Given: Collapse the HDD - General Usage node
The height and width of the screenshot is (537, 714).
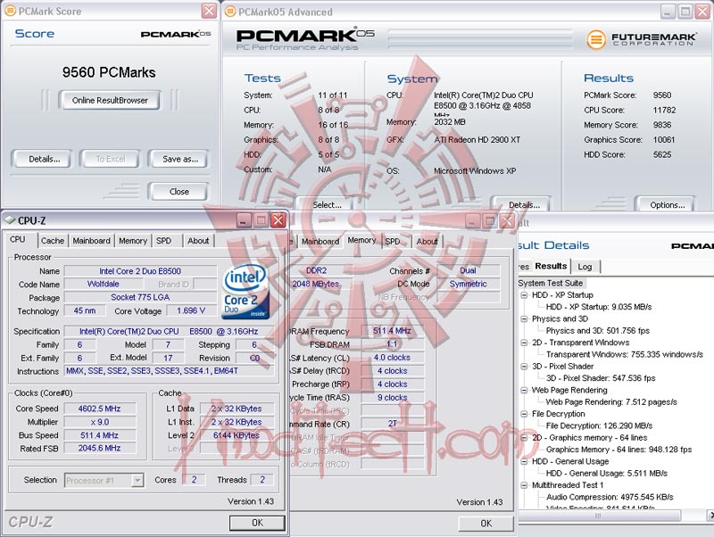Looking at the screenshot, I should pyautogui.click(x=524, y=461).
